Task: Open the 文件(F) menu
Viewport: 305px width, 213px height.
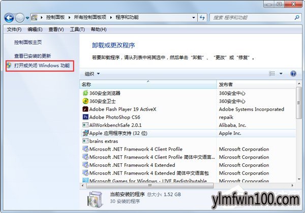Action: [14, 29]
